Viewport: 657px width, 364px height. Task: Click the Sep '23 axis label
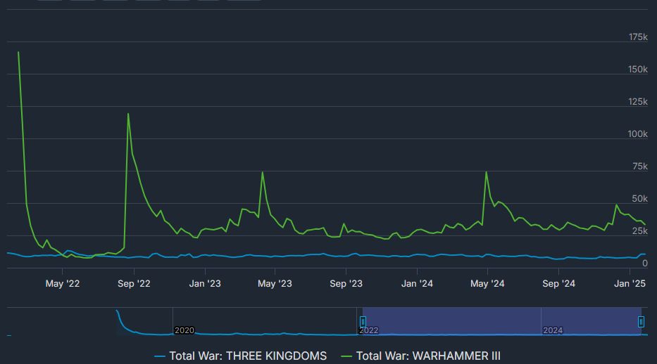click(346, 283)
